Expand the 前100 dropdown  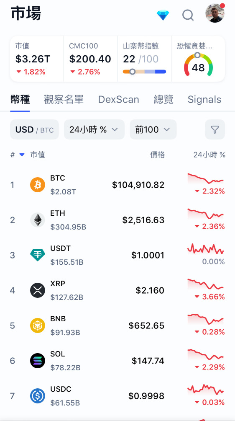(153, 129)
